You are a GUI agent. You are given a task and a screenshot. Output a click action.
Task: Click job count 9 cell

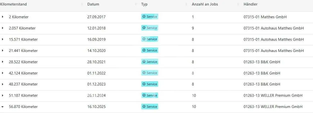[x=193, y=28]
